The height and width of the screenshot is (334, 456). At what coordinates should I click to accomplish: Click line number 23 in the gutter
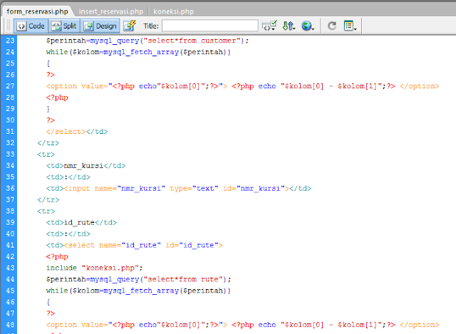[10, 41]
